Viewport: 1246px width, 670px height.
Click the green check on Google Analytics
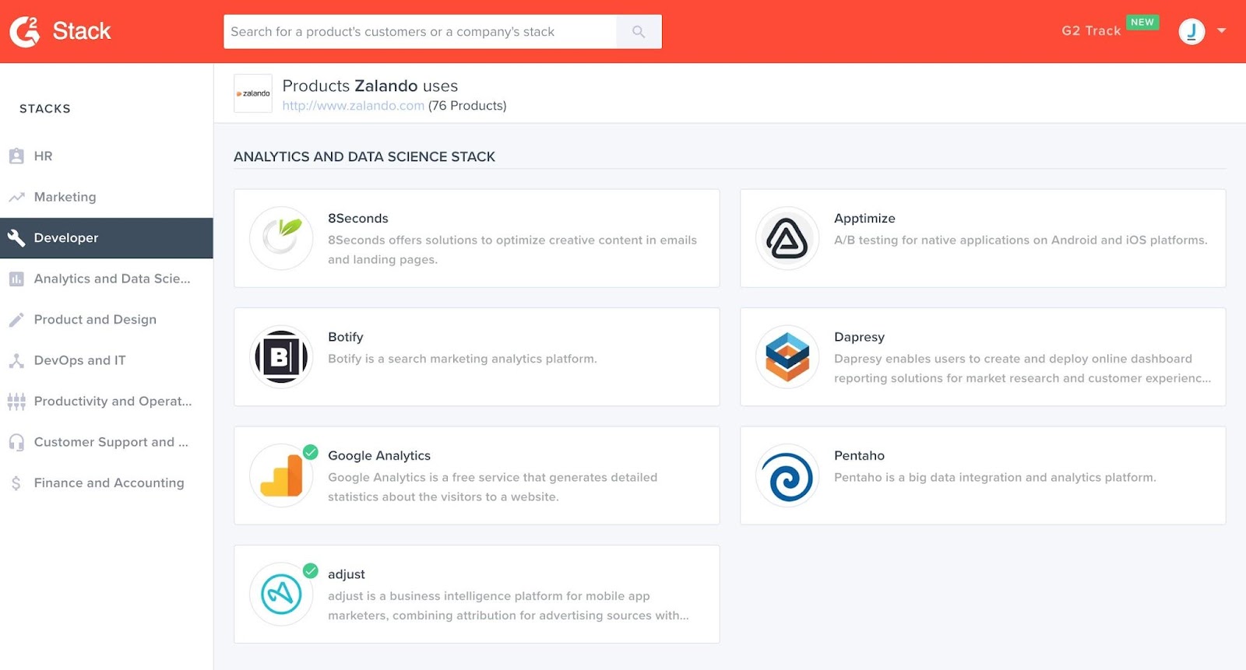[310, 452]
